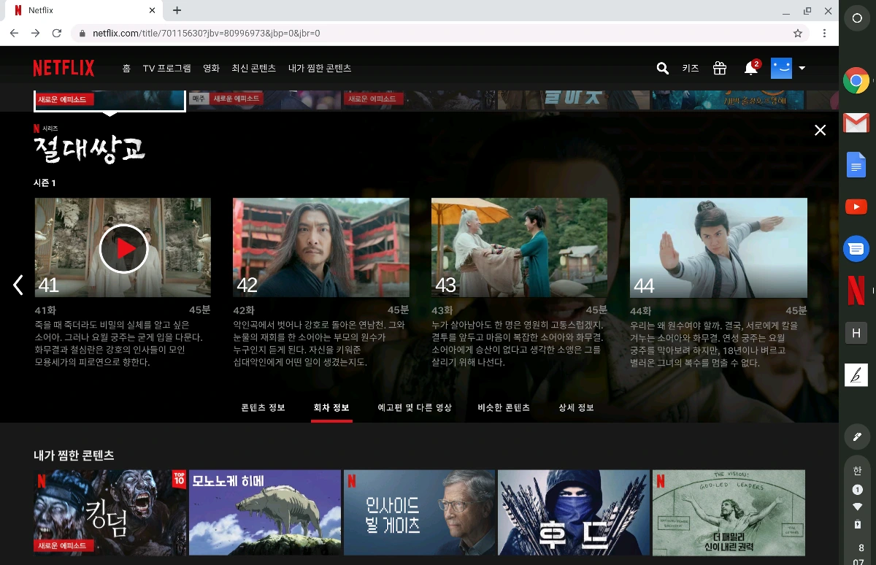Open the Wi-Fi status tray icon
This screenshot has height=565, width=876.
[x=858, y=507]
